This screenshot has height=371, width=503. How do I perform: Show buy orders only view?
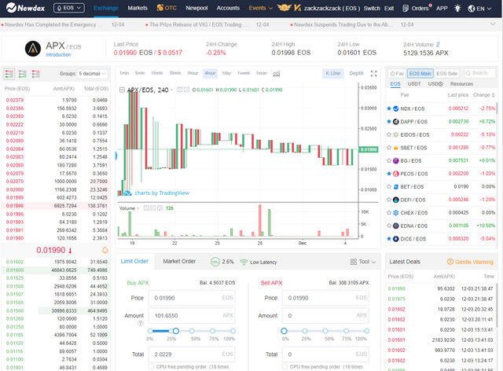pos(23,74)
